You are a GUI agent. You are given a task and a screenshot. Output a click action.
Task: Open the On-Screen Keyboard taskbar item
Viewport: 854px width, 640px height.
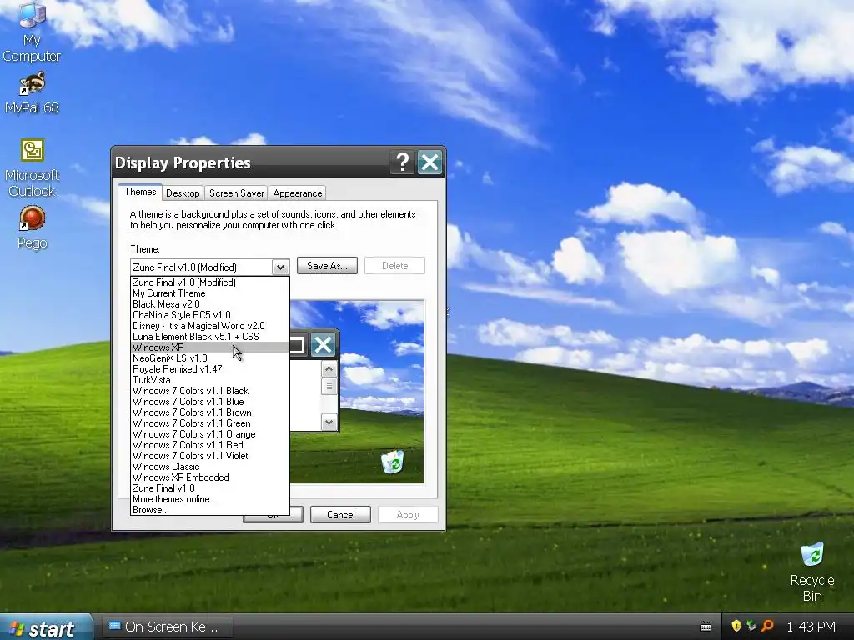click(x=168, y=627)
